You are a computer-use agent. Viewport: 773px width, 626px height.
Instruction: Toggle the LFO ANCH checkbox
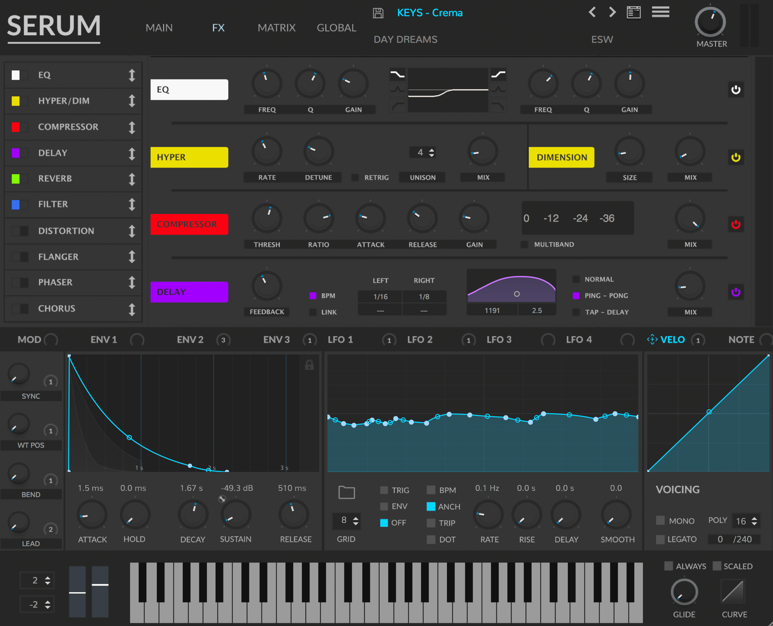click(431, 506)
